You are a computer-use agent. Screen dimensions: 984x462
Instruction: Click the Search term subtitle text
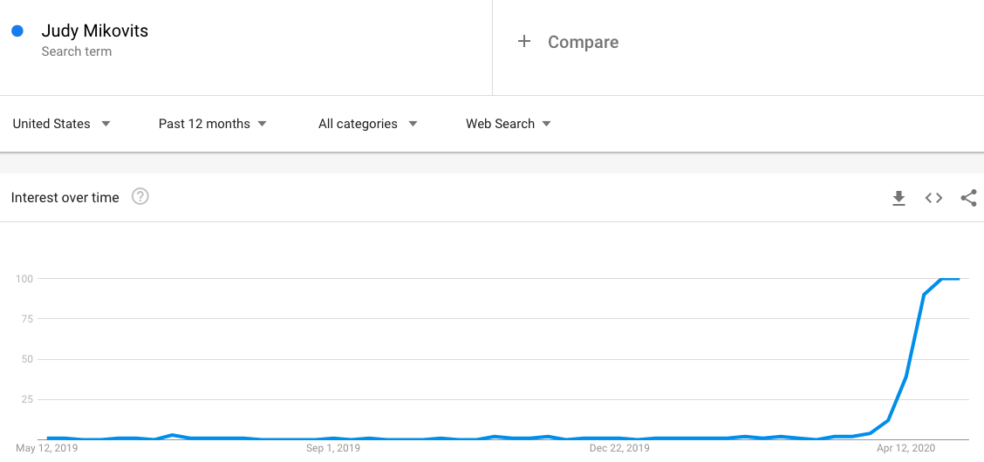coord(77,51)
